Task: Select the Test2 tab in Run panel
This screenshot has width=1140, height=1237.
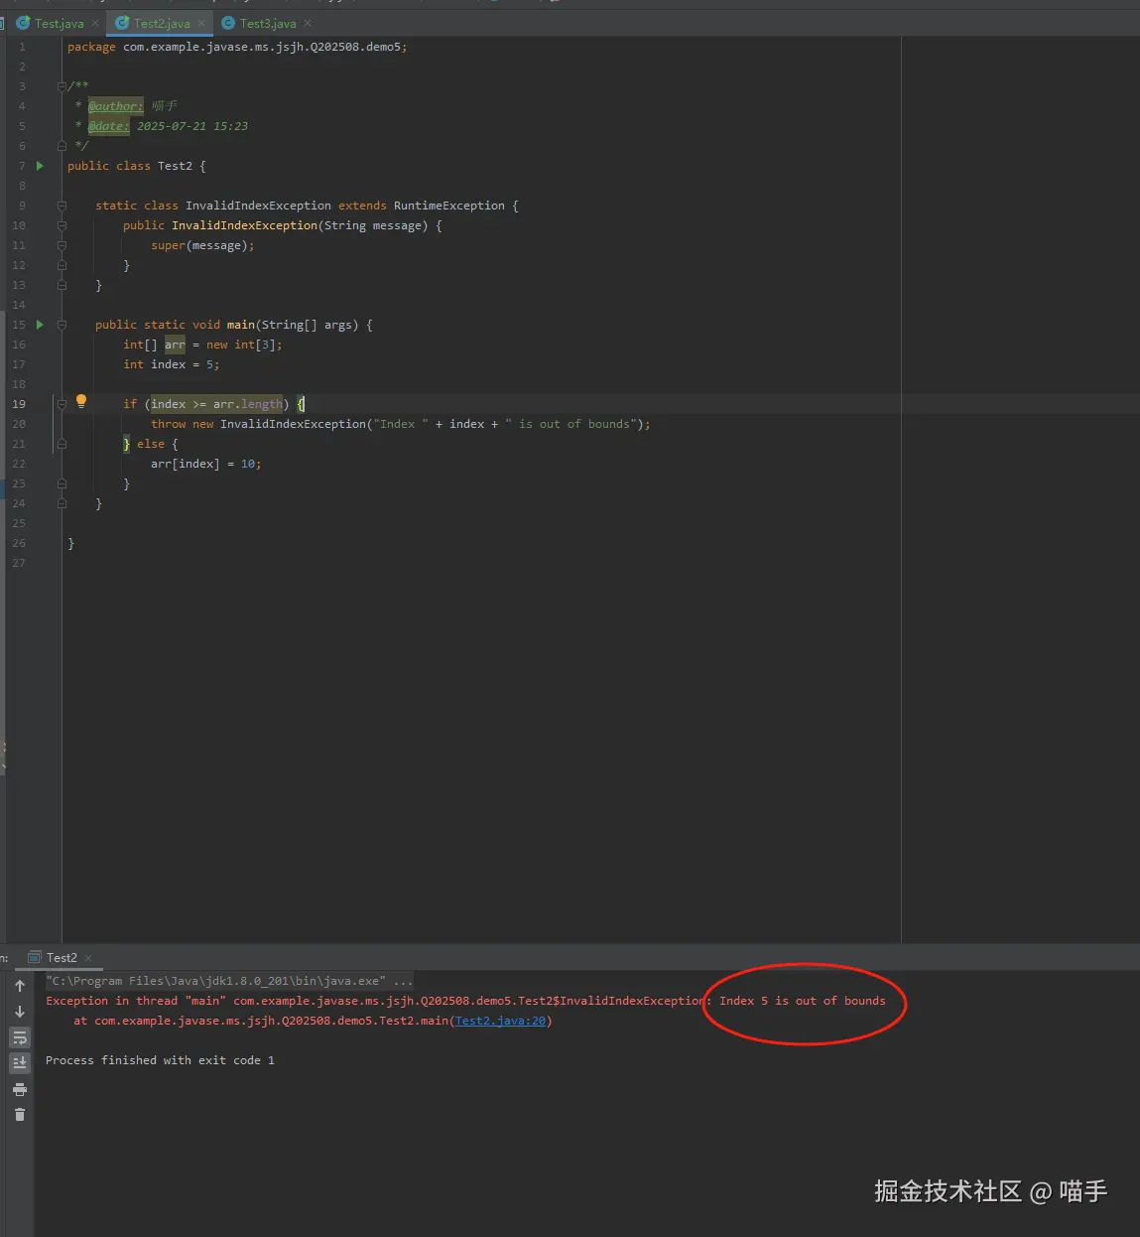Action: click(62, 958)
